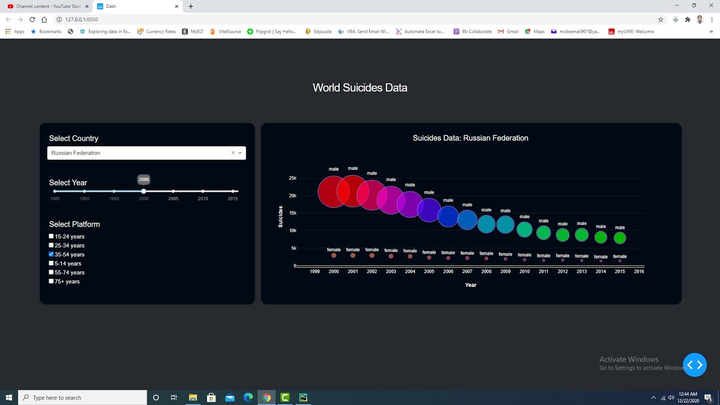Expand the Select Country dropdown

coord(240,152)
